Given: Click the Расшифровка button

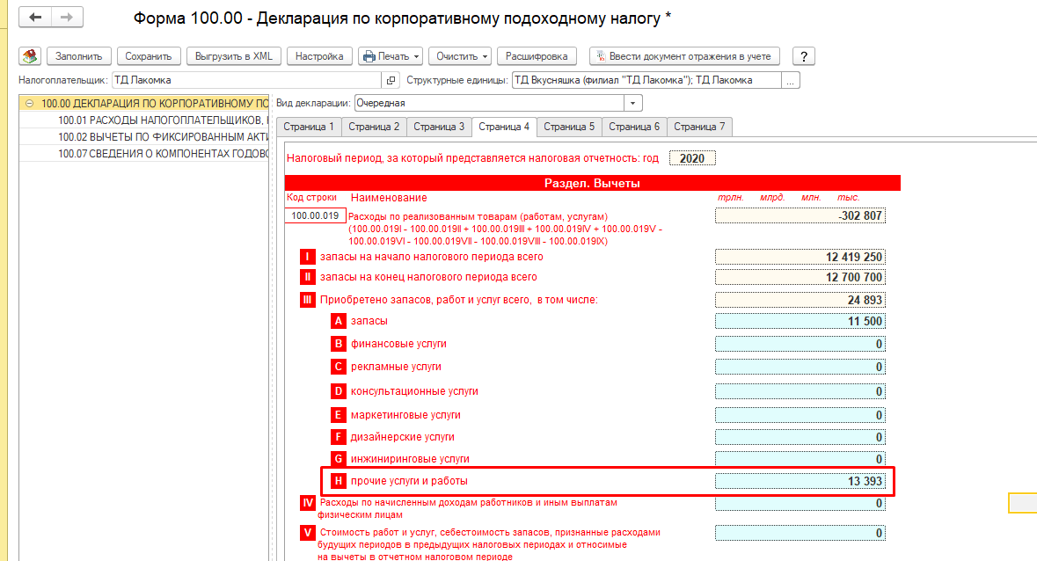Looking at the screenshot, I should [x=537, y=56].
